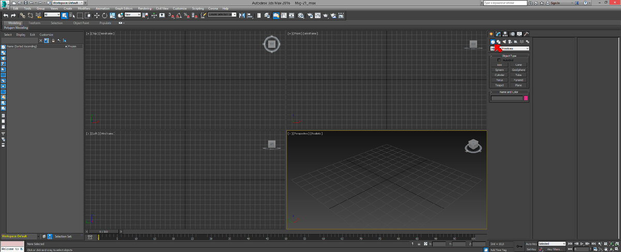Screen dimensions: 621x252
Task: Select the Space Warps category icon
Action: 522,42
